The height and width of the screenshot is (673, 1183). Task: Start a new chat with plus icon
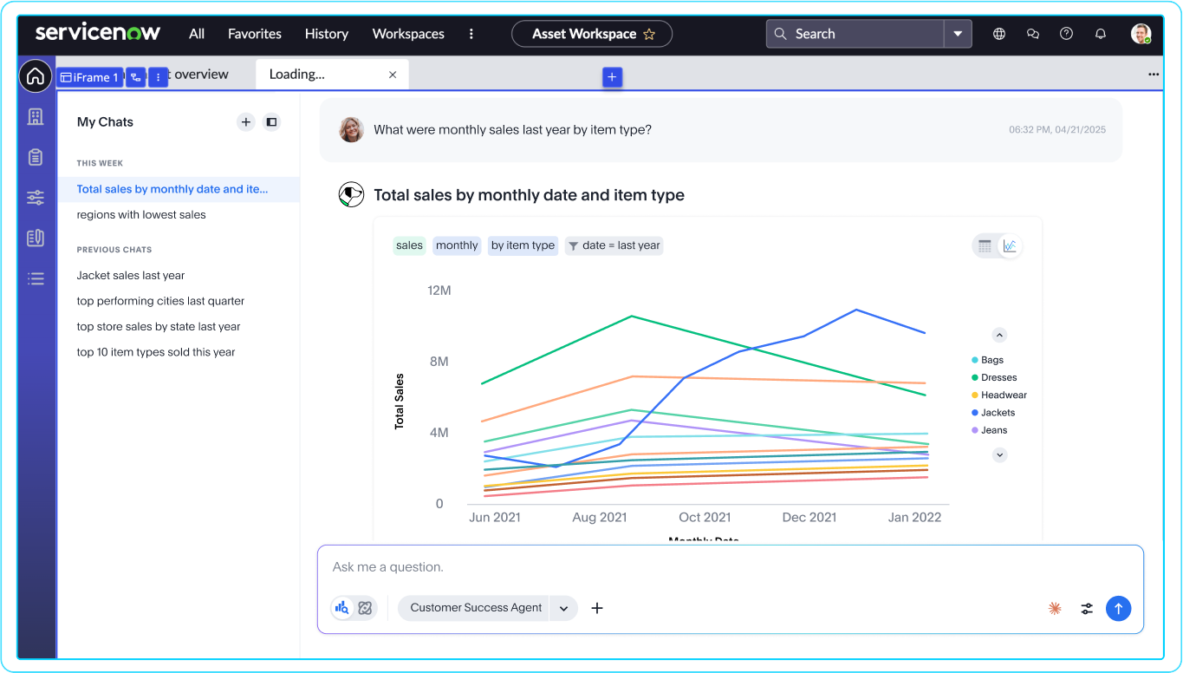point(246,122)
